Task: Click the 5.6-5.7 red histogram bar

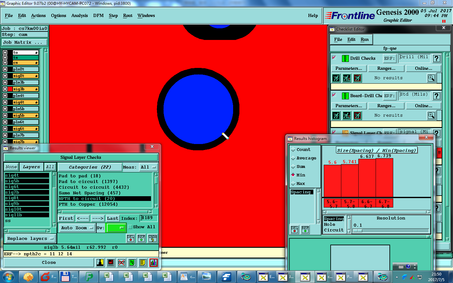Action: [x=332, y=181]
